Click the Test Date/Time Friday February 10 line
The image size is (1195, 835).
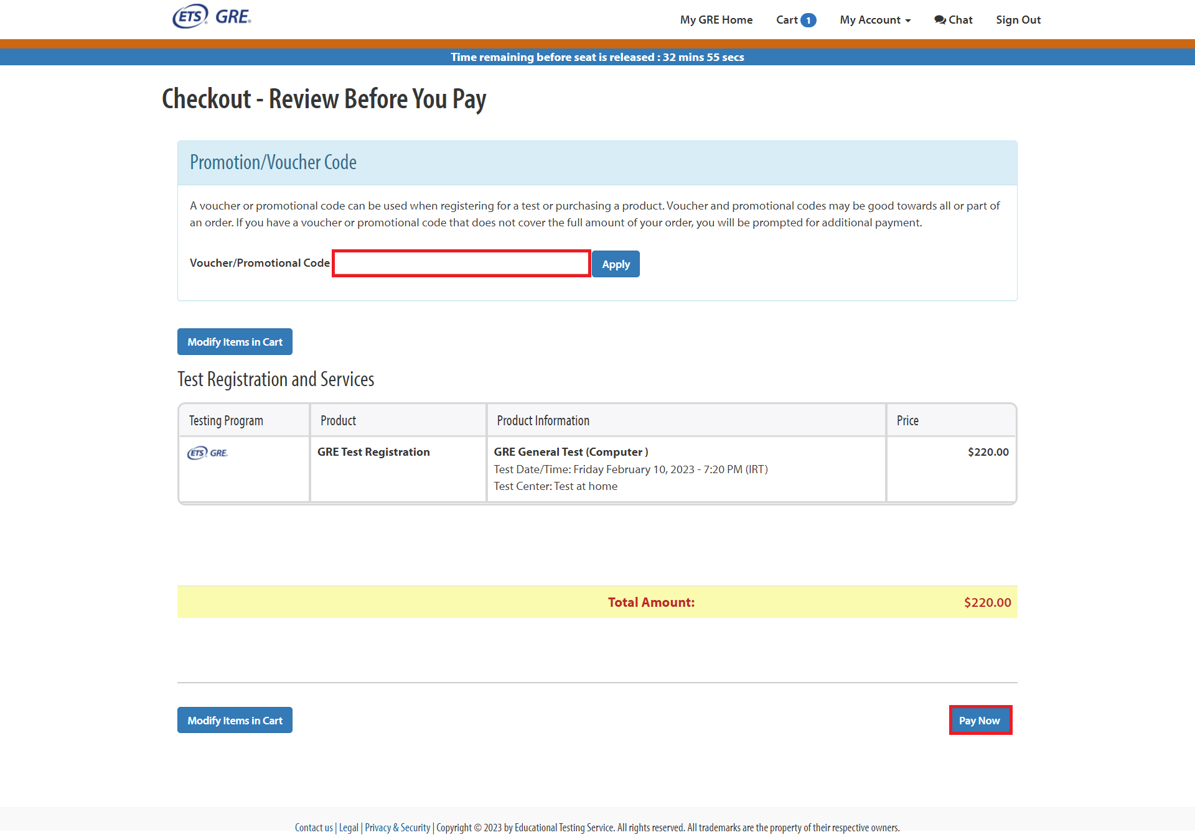pos(630,469)
